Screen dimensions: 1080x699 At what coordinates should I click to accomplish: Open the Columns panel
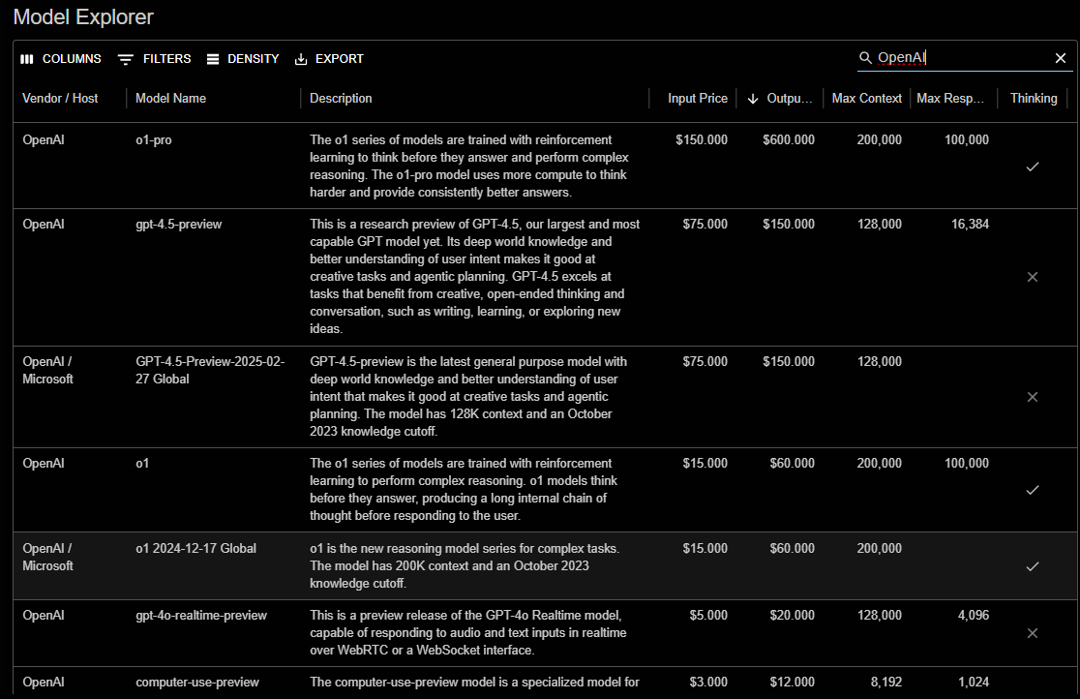point(61,59)
